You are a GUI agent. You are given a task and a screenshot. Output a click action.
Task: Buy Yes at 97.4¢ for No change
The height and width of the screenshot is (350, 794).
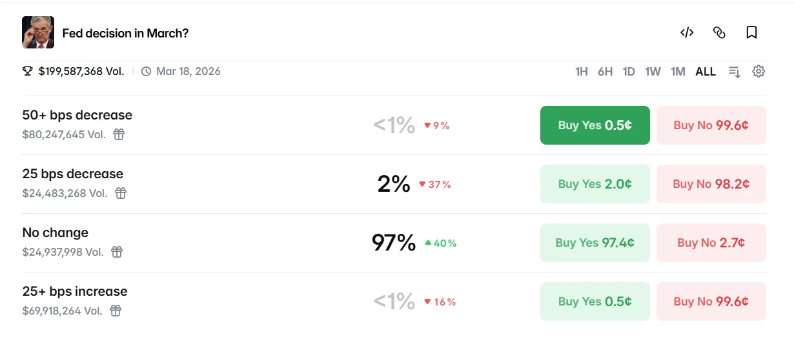pyautogui.click(x=595, y=243)
